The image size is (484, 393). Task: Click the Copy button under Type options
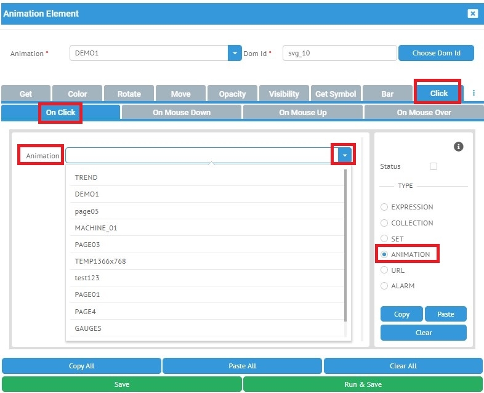401,314
